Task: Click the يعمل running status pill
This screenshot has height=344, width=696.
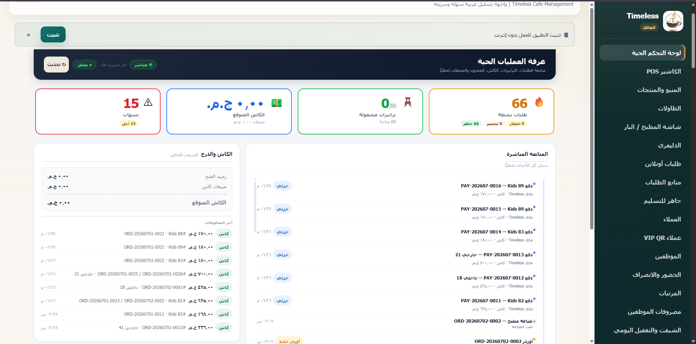Action: point(84,65)
